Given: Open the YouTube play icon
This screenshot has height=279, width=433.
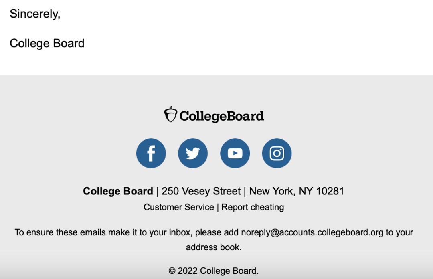Looking at the screenshot, I should point(235,153).
